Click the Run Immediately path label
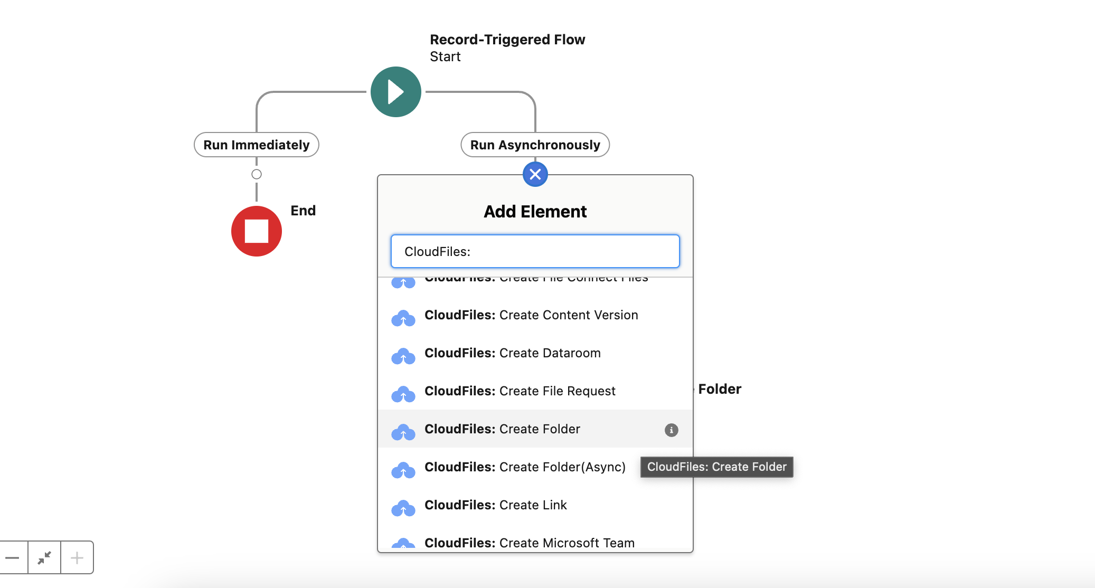This screenshot has height=588, width=1095. [256, 144]
